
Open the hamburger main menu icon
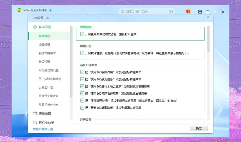pos(208,12)
